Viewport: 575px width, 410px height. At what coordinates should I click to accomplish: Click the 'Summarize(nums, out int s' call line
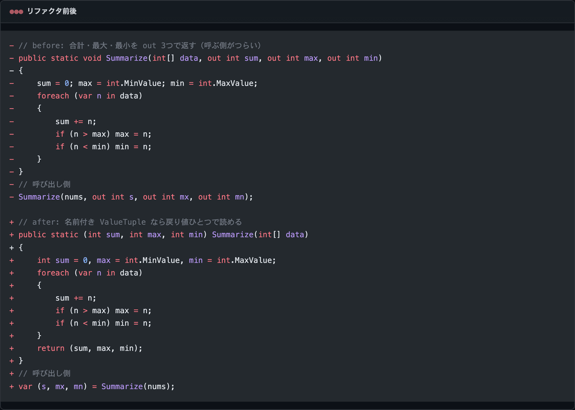(x=136, y=196)
